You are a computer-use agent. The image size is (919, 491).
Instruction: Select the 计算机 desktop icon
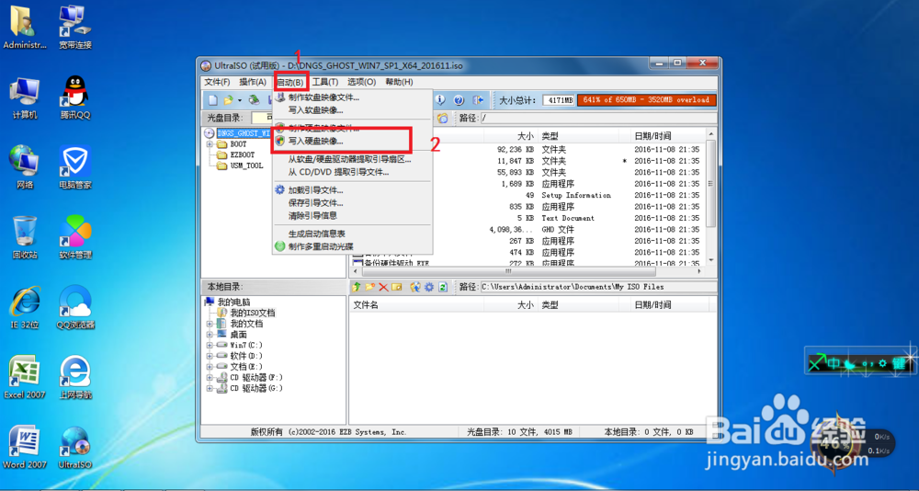coord(25,97)
